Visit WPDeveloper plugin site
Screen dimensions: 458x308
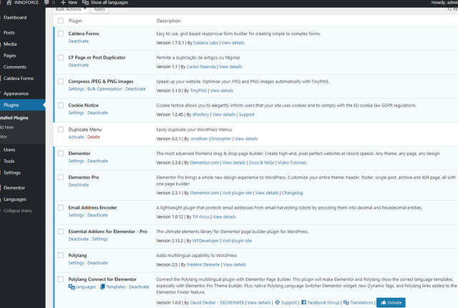tap(237, 241)
